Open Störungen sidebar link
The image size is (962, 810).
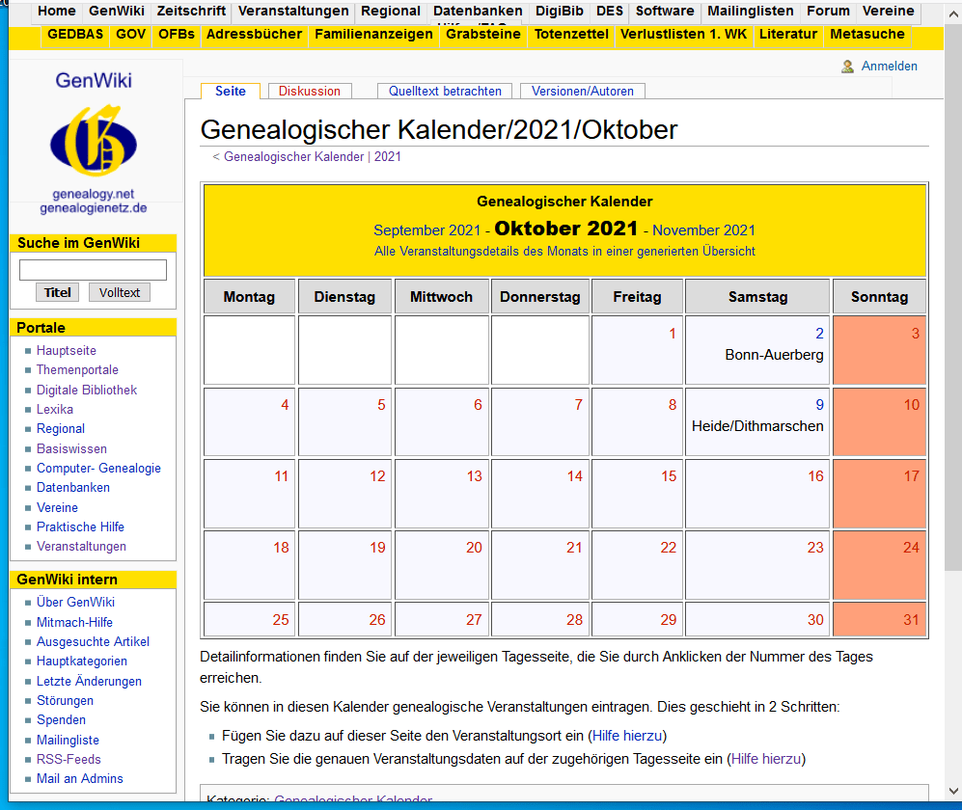(65, 700)
